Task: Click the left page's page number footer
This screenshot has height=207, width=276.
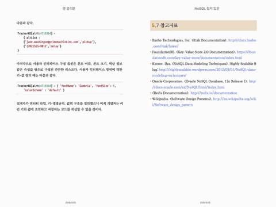Action: coord(71,202)
